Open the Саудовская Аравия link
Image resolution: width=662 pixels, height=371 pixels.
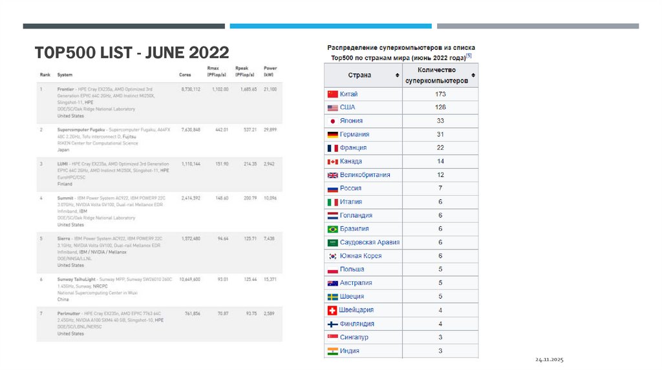pos(370,242)
